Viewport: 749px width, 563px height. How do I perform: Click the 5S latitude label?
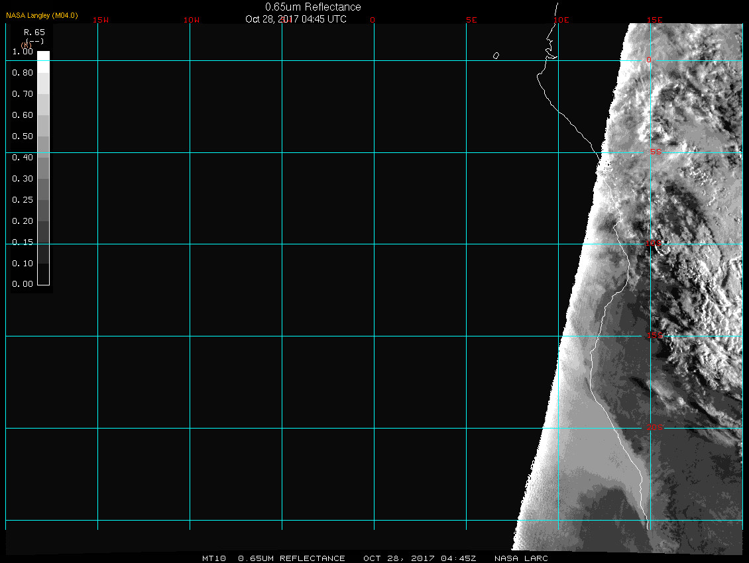pyautogui.click(x=655, y=152)
